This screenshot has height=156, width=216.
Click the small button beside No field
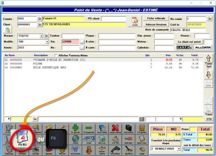[82, 48]
